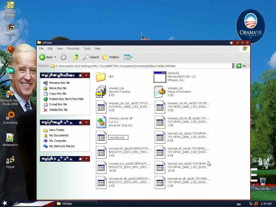Screen dimensions: 276x207
Task: Open Search pane from toolbar
Action: tap(91, 57)
